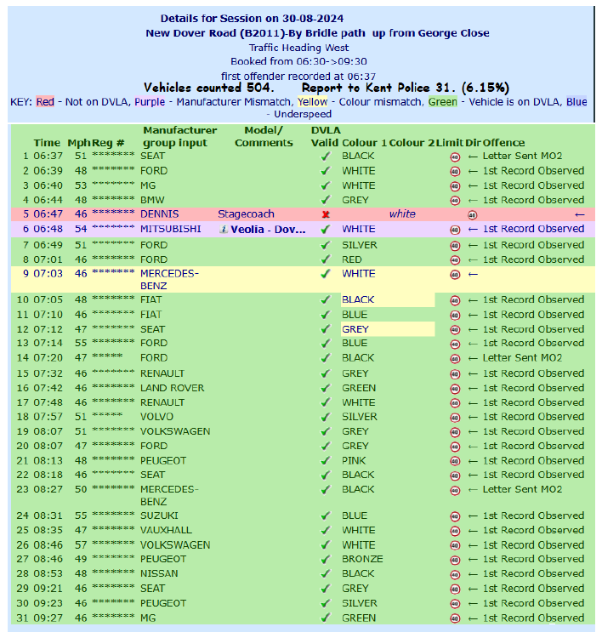Click the Red key label in the legend
This screenshot has width=602, height=638.
point(45,102)
